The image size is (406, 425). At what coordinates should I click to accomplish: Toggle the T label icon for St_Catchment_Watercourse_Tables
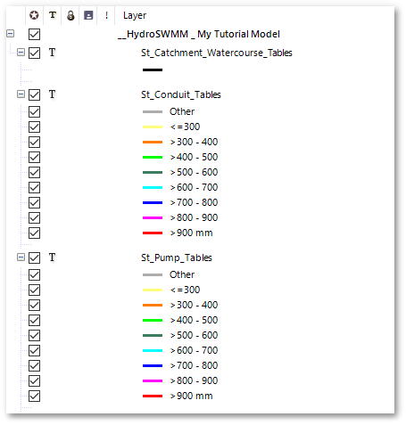[52, 53]
